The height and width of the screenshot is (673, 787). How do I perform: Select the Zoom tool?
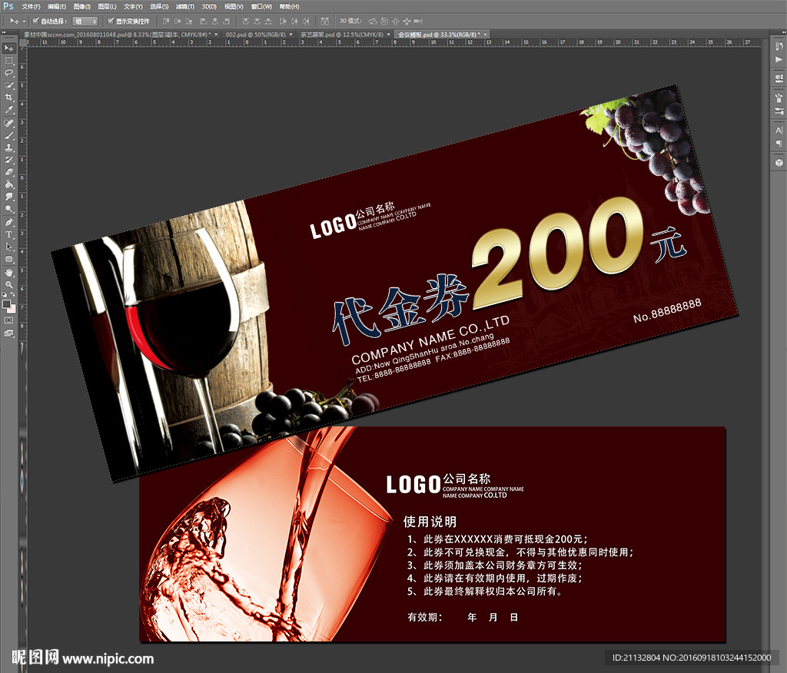tap(9, 284)
